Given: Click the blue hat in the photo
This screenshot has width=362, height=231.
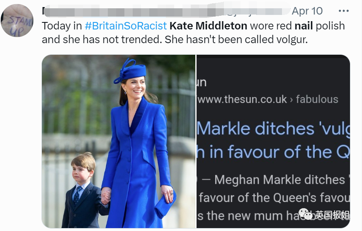Looking at the screenshot, I should [x=130, y=71].
